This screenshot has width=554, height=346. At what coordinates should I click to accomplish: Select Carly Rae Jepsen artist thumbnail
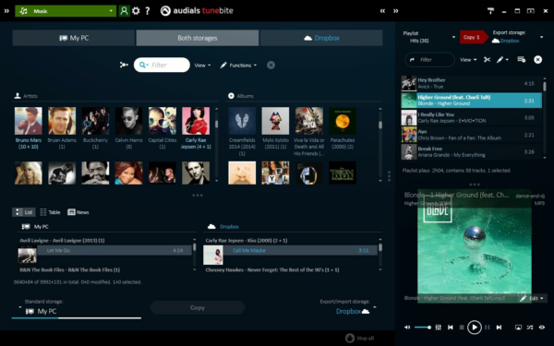(x=196, y=121)
